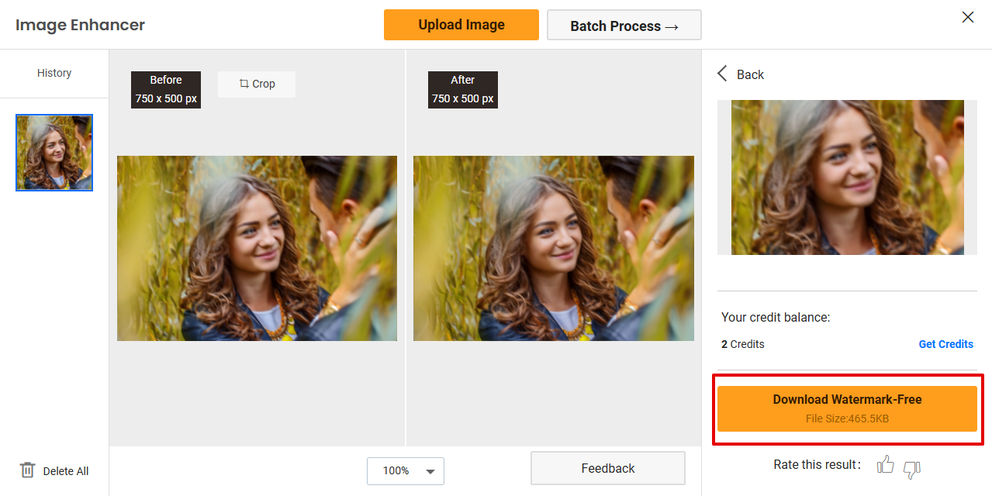Open Batch Process mode
Screen dimensions: 992x496
[624, 26]
